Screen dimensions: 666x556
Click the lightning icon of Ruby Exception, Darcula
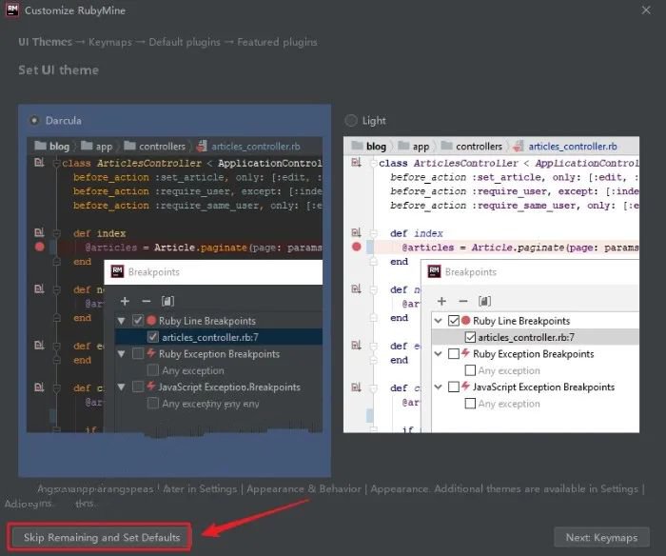click(150, 353)
